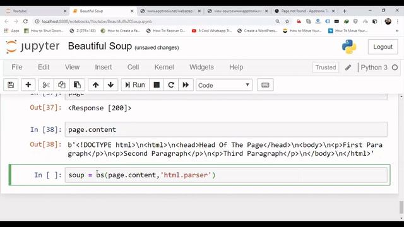This screenshot has width=404, height=227.
Task: Bookmark this page with star icon
Action: click(287, 21)
